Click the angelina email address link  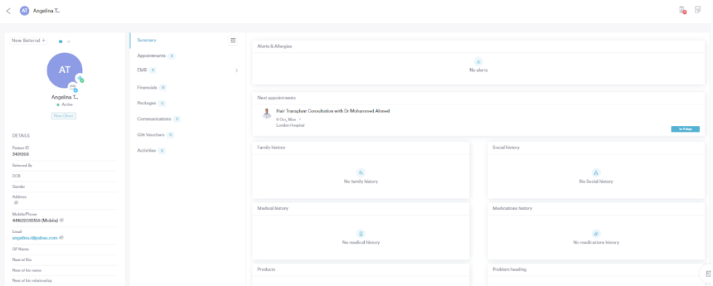pos(35,237)
